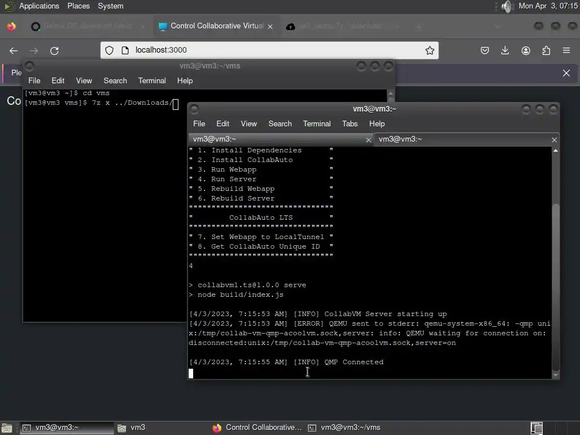The width and height of the screenshot is (580, 435).
Task: Close the second vm3@vm3:~ terminal tab
Action: [554, 140]
